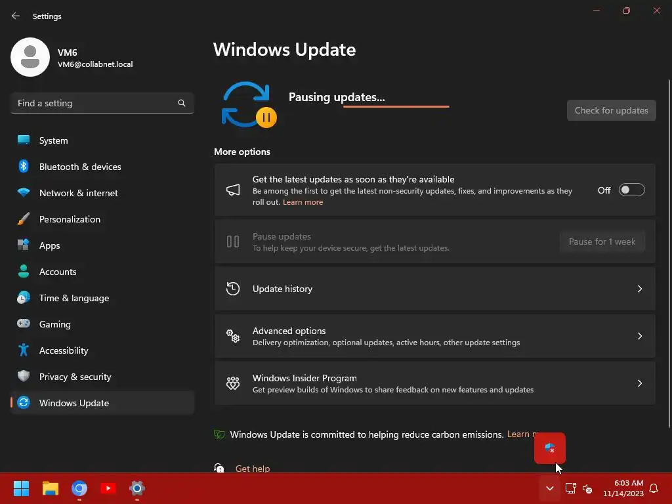The image size is (672, 504).
Task: Open the Get help link
Action: point(253,469)
